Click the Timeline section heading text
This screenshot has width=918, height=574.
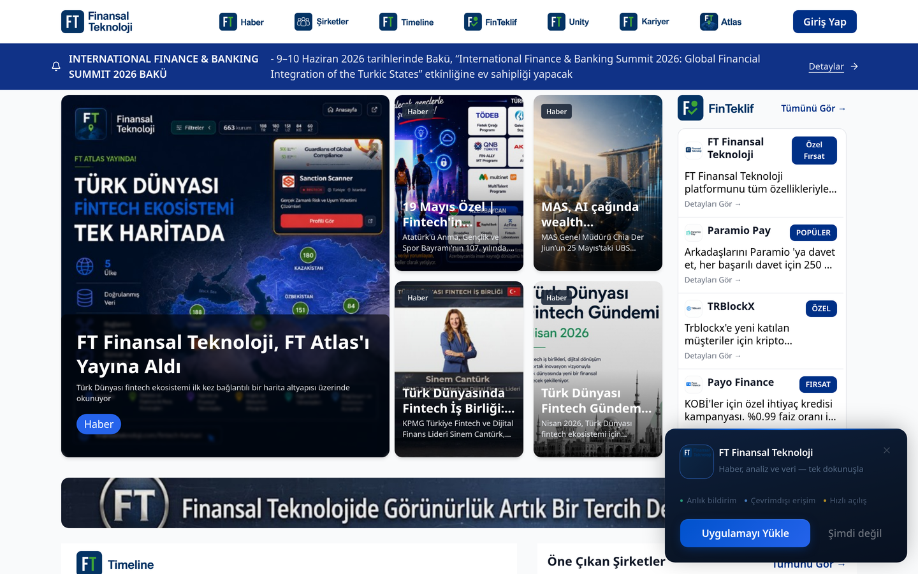click(131, 564)
